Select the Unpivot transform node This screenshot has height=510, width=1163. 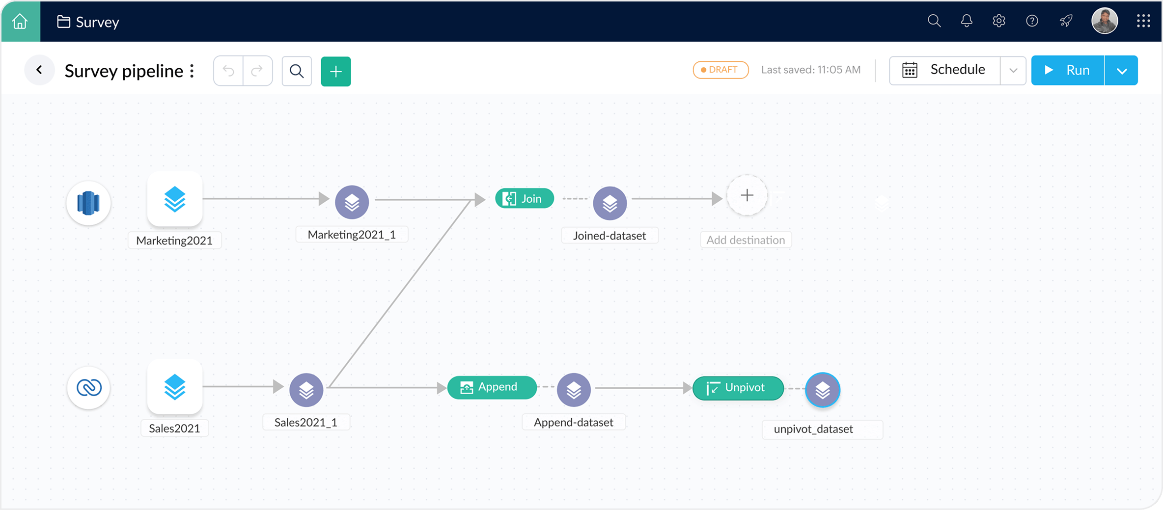738,388
